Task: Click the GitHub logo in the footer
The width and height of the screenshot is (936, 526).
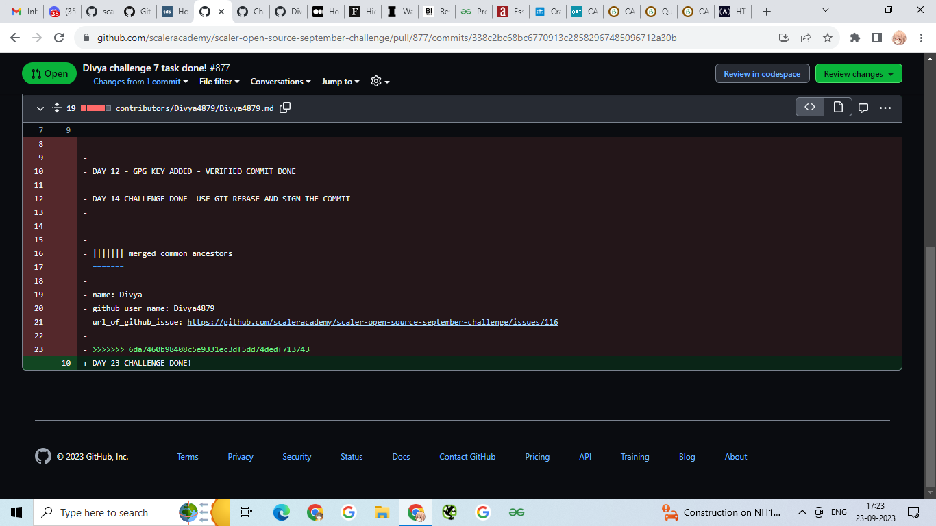Action: tap(42, 456)
